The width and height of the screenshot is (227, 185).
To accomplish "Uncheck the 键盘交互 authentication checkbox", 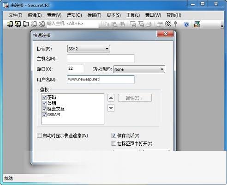I will click(x=44, y=109).
